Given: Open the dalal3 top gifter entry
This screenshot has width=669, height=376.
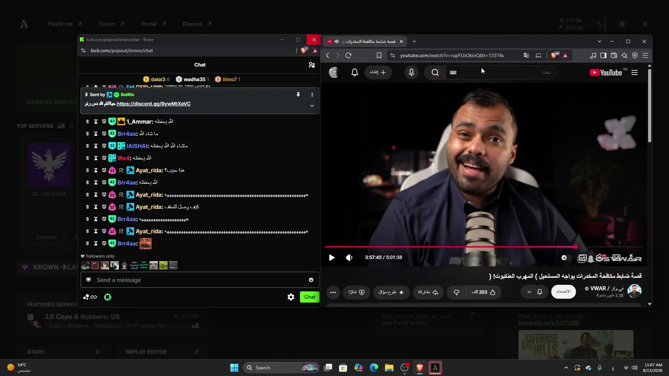Looking at the screenshot, I should pos(156,79).
